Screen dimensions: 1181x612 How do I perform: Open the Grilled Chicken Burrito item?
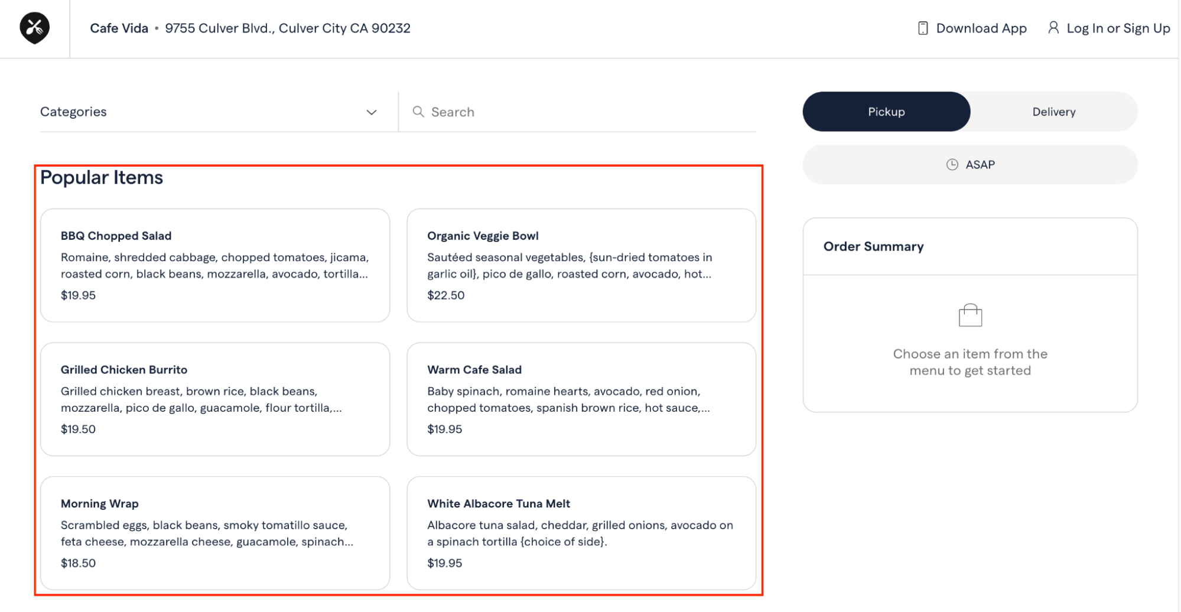214,399
